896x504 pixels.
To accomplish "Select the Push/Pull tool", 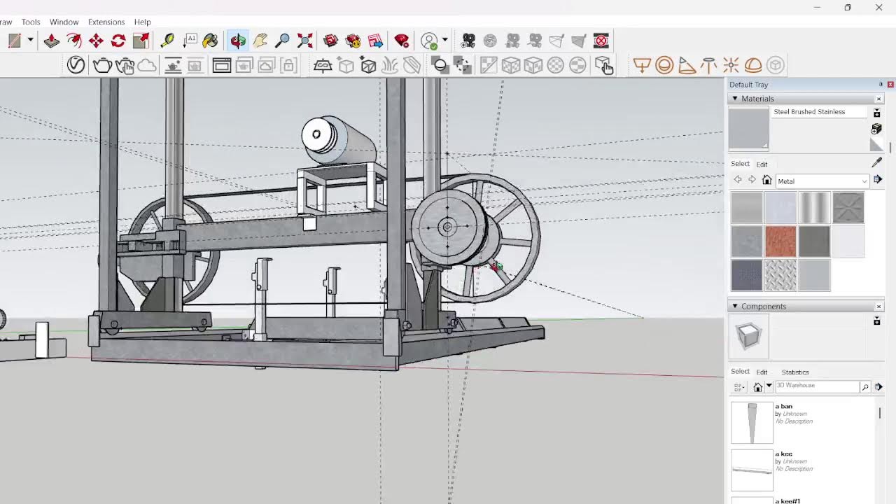I will click(52, 41).
